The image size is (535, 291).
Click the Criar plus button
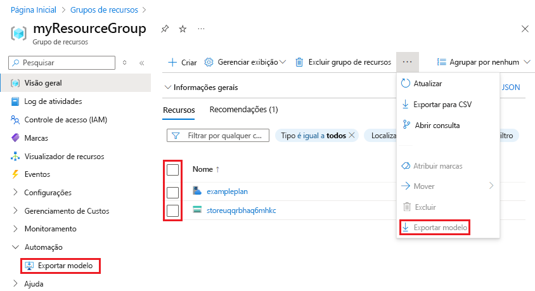(182, 62)
